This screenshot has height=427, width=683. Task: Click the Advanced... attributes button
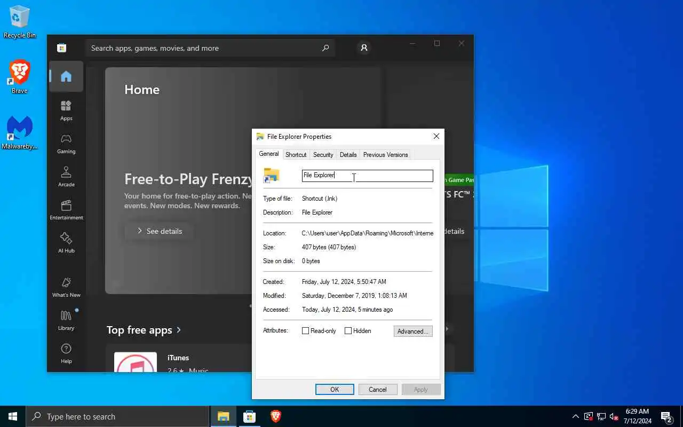tap(413, 331)
